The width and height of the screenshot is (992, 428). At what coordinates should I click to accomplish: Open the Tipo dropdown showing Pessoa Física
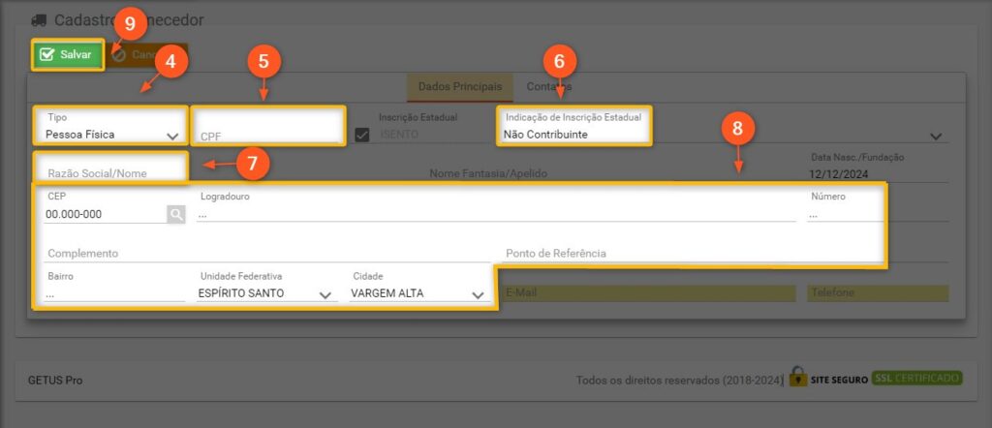click(111, 135)
